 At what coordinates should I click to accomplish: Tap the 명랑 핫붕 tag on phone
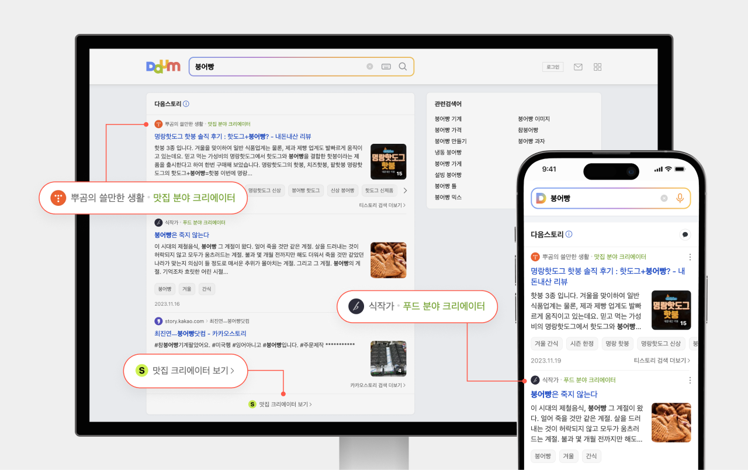coord(617,343)
